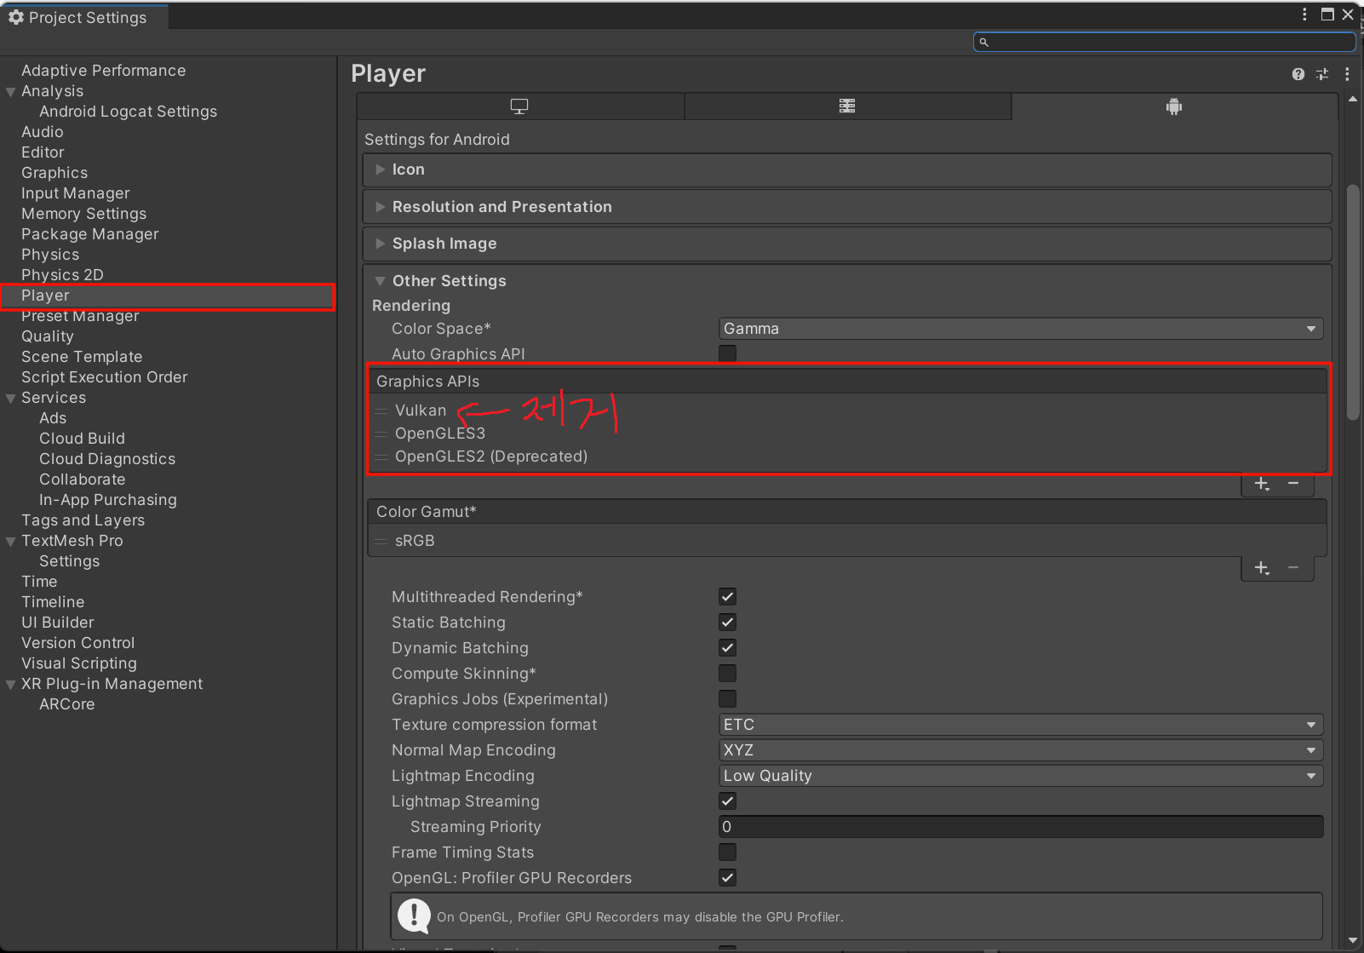Image resolution: width=1364 pixels, height=953 pixels.
Task: Toggle Static Batching checkbox
Action: tap(727, 623)
